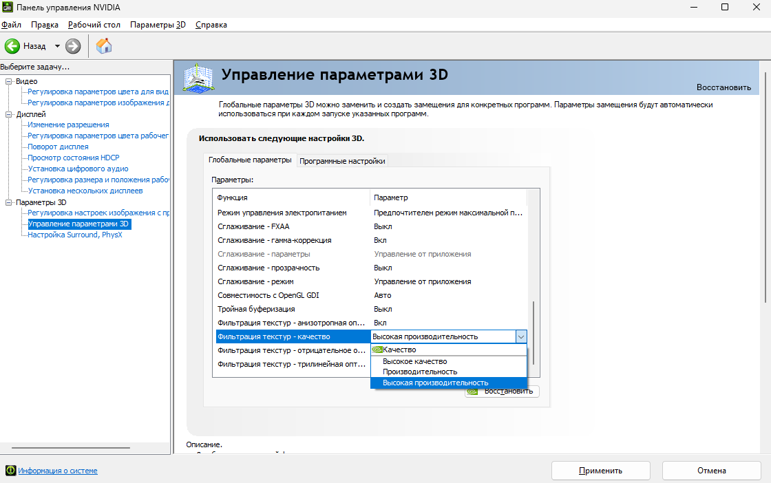Click the Отмена button
The height and width of the screenshot is (483, 771).
712,471
